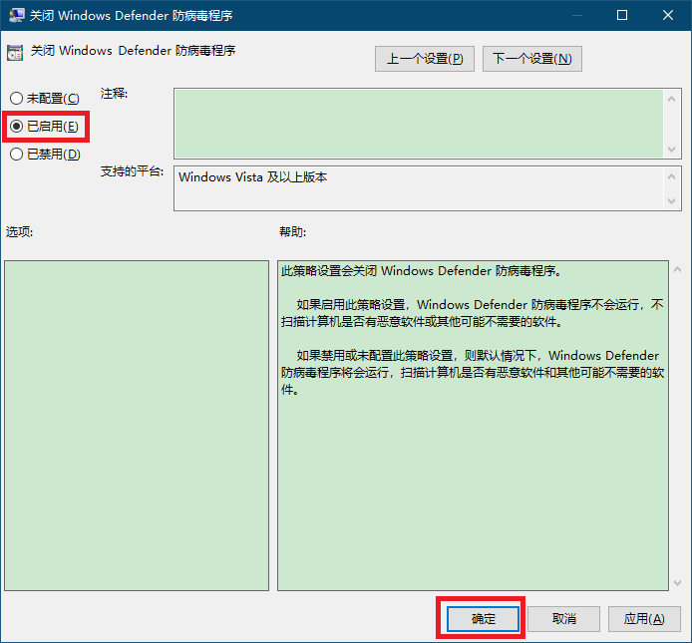Viewport: 692px width, 643px height.
Task: Select the 未配置(C) radio button
Action: tap(45, 98)
